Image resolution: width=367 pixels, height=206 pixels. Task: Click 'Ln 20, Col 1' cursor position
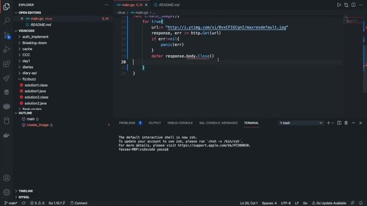pyautogui.click(x=248, y=203)
